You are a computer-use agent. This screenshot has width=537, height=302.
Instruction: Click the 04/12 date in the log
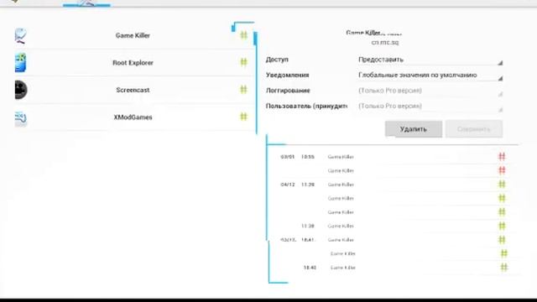[x=287, y=185]
